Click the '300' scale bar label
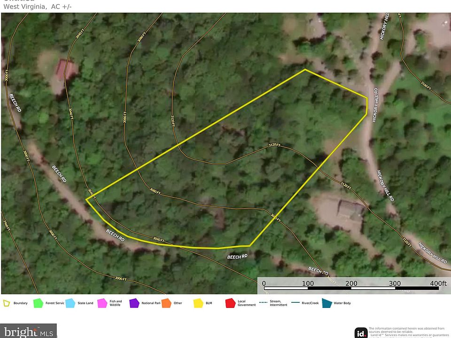 (395, 284)
